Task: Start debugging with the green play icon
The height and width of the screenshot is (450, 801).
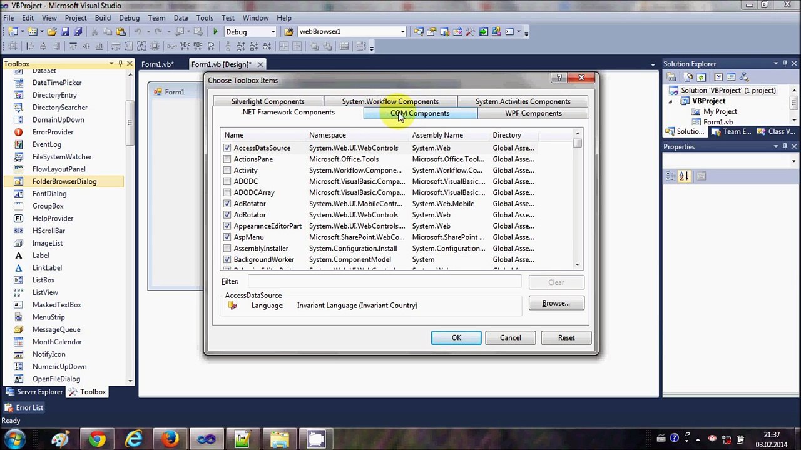Action: tap(215, 32)
